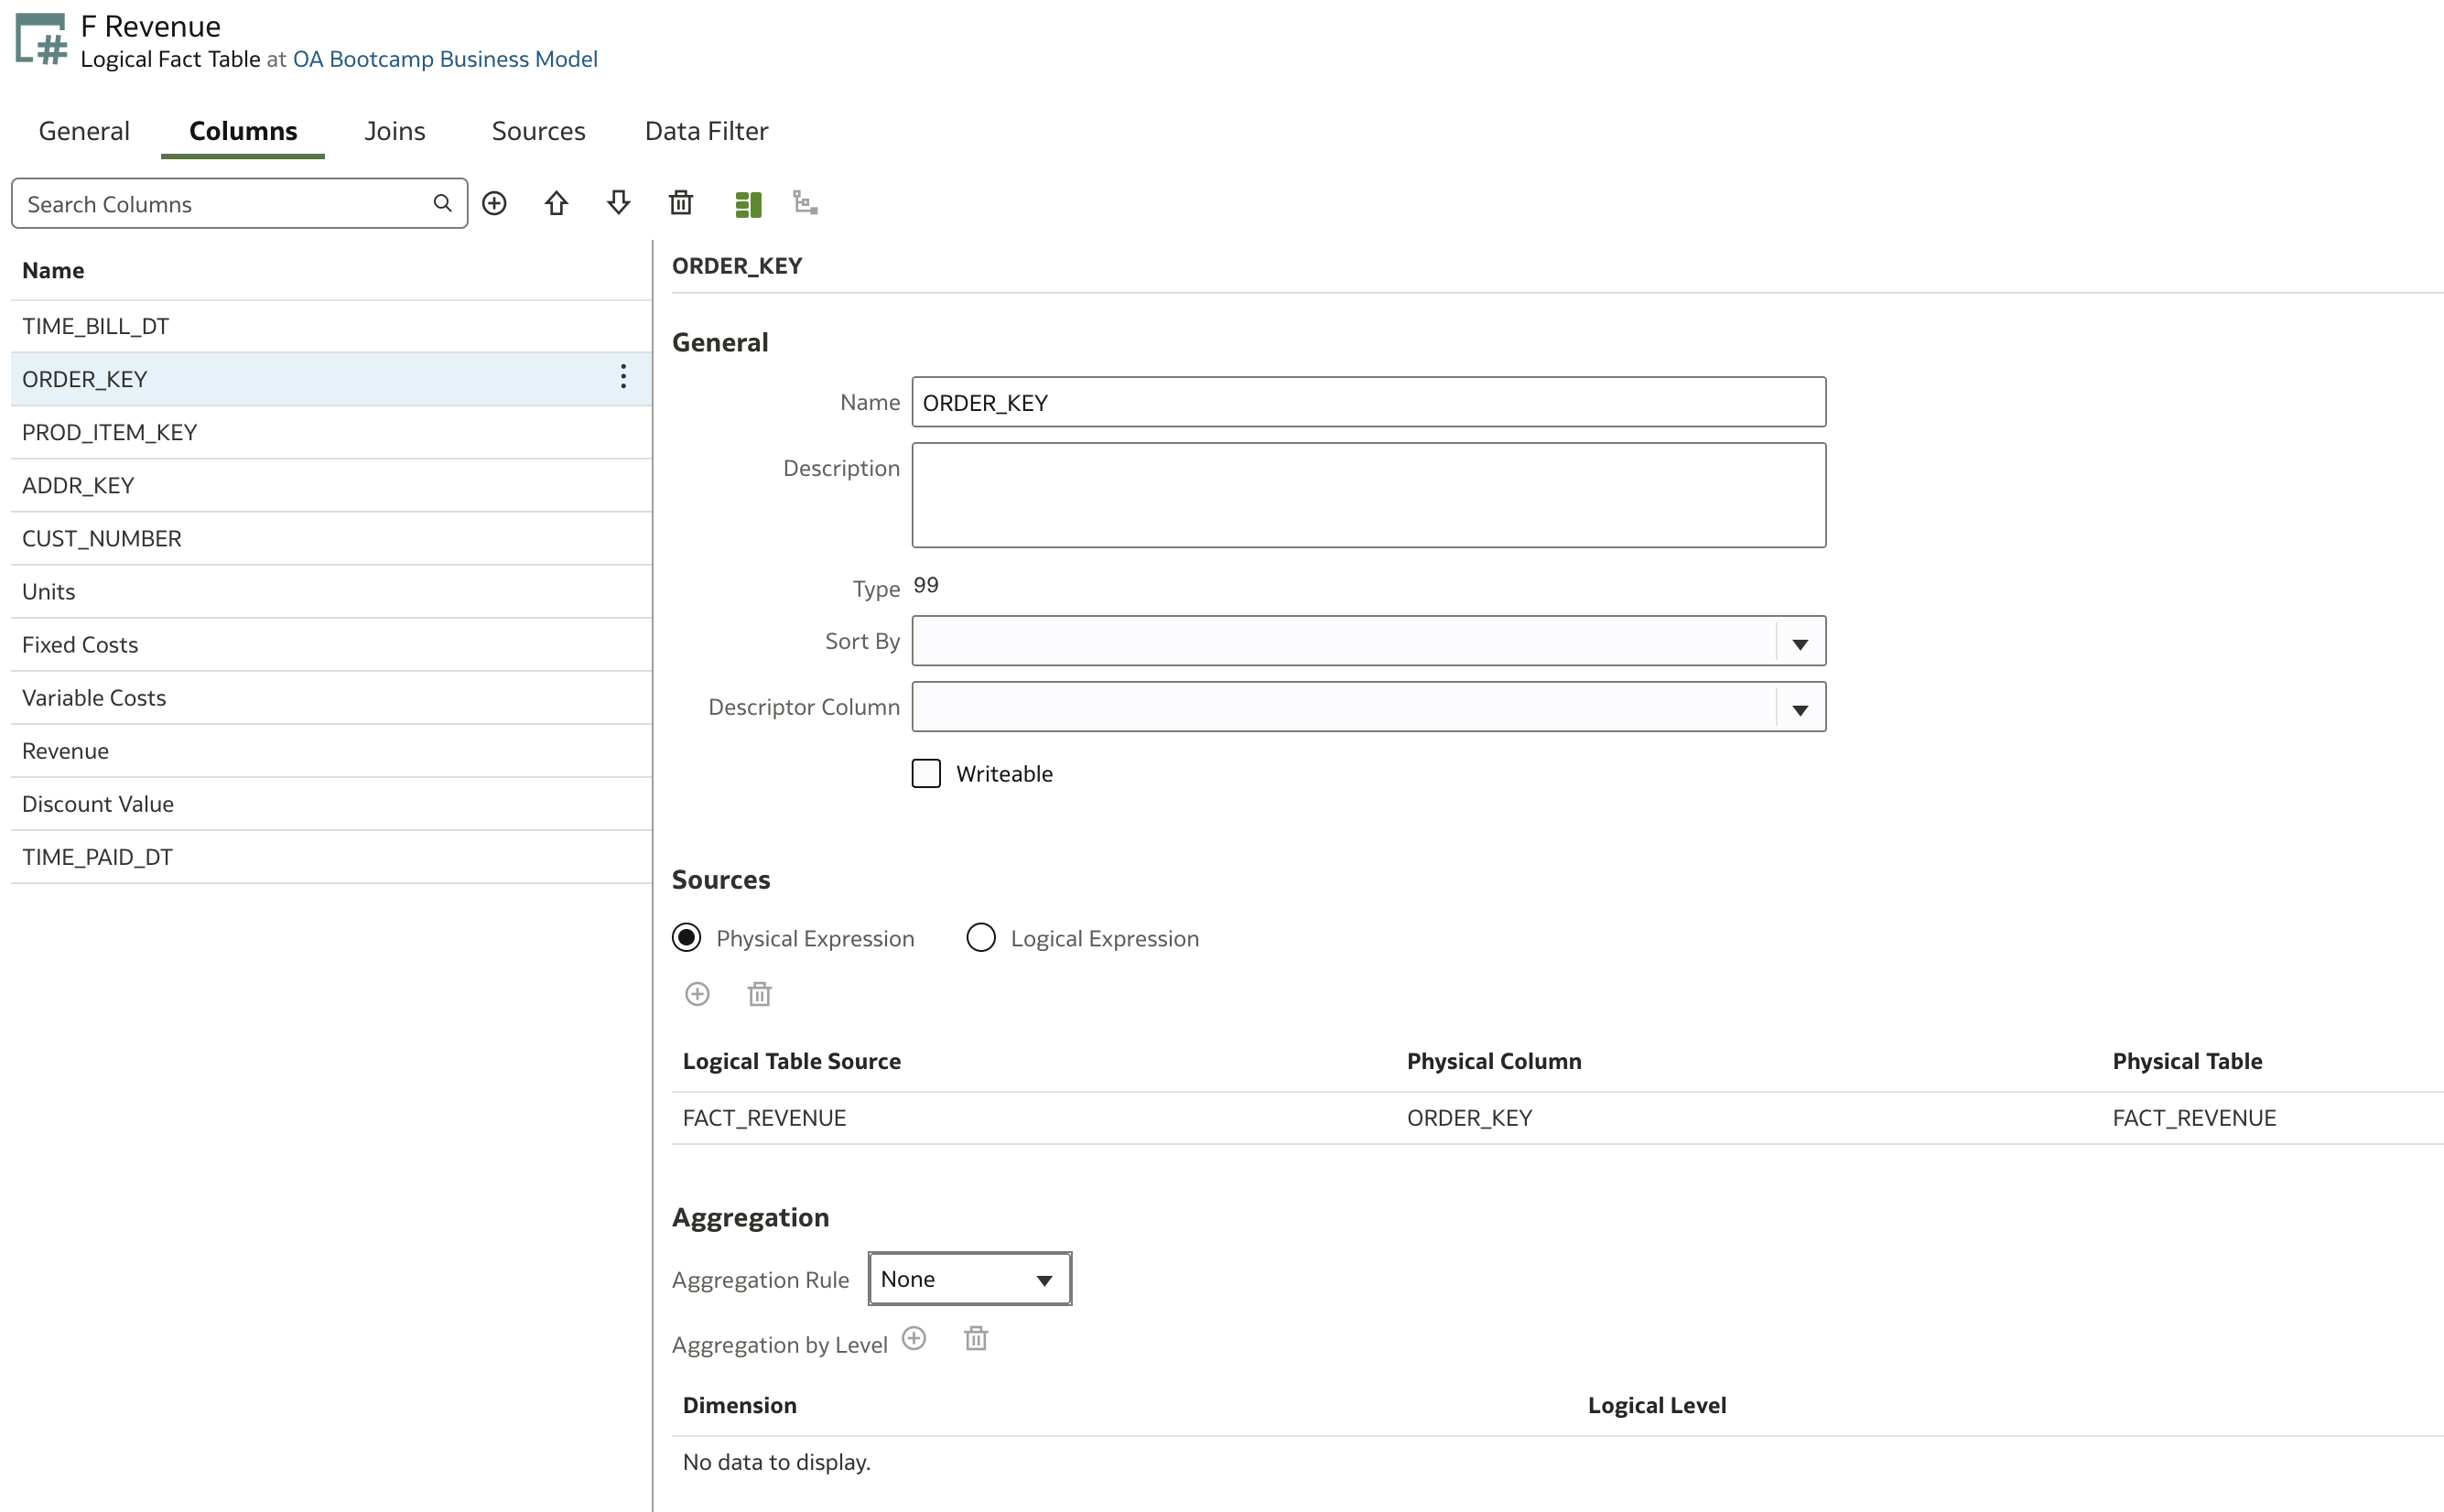
Task: Select the TIME_PAID_DT column row
Action: [331, 856]
